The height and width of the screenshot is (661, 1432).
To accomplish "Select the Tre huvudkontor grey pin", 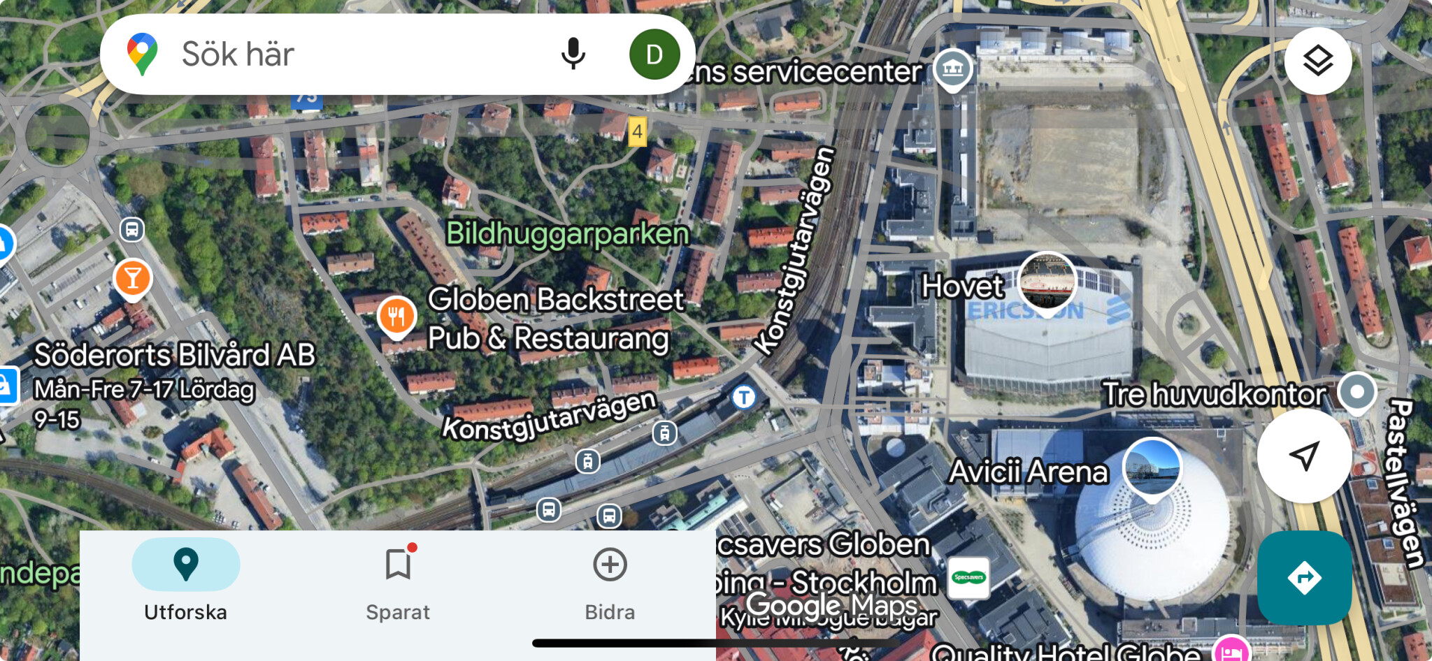I will (1357, 393).
